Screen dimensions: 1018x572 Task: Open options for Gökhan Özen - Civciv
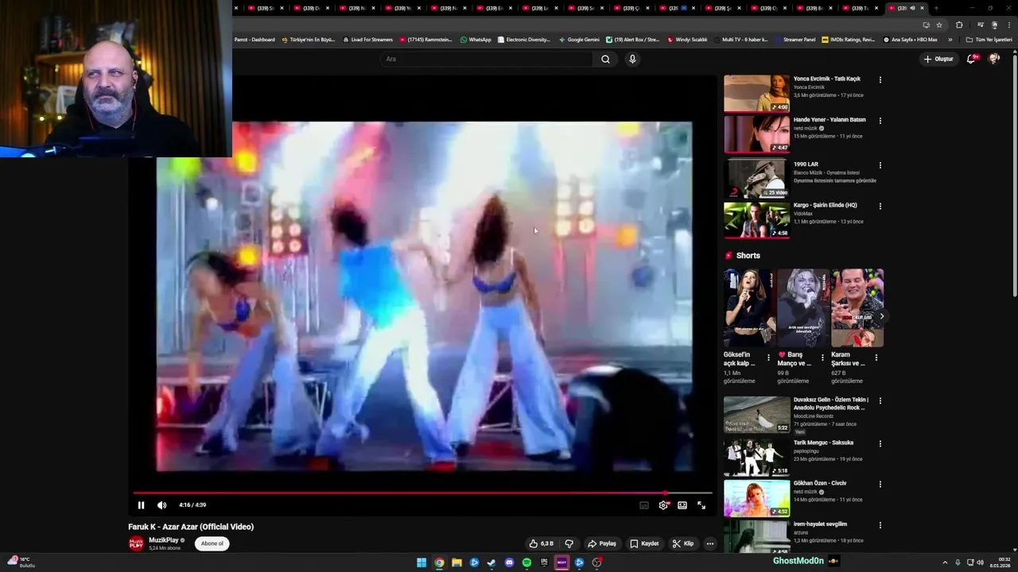880,484
